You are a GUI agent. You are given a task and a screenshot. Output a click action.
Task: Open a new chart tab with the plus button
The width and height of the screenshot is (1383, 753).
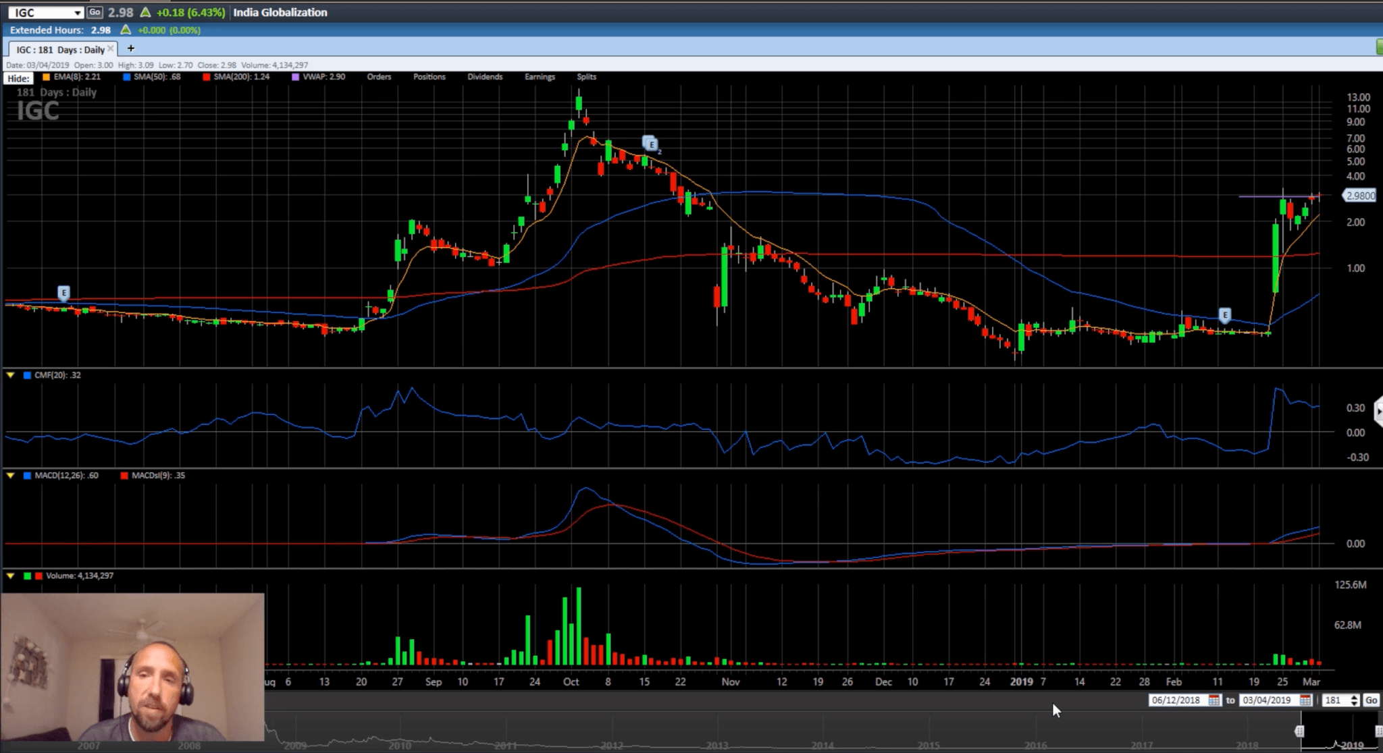131,48
